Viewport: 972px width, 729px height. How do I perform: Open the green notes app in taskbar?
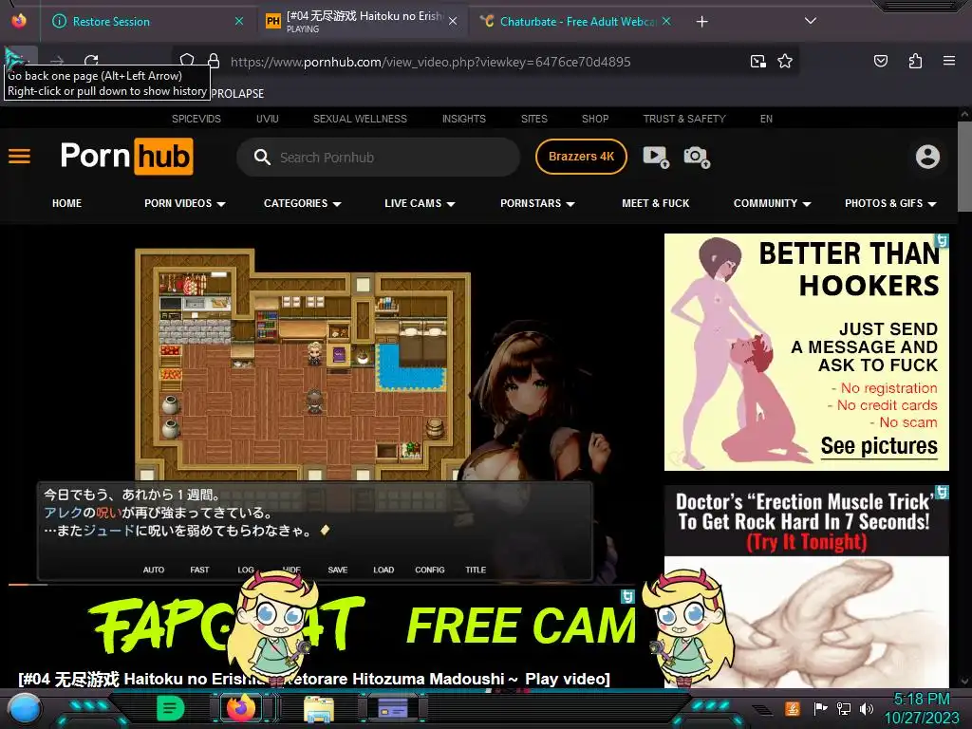170,708
